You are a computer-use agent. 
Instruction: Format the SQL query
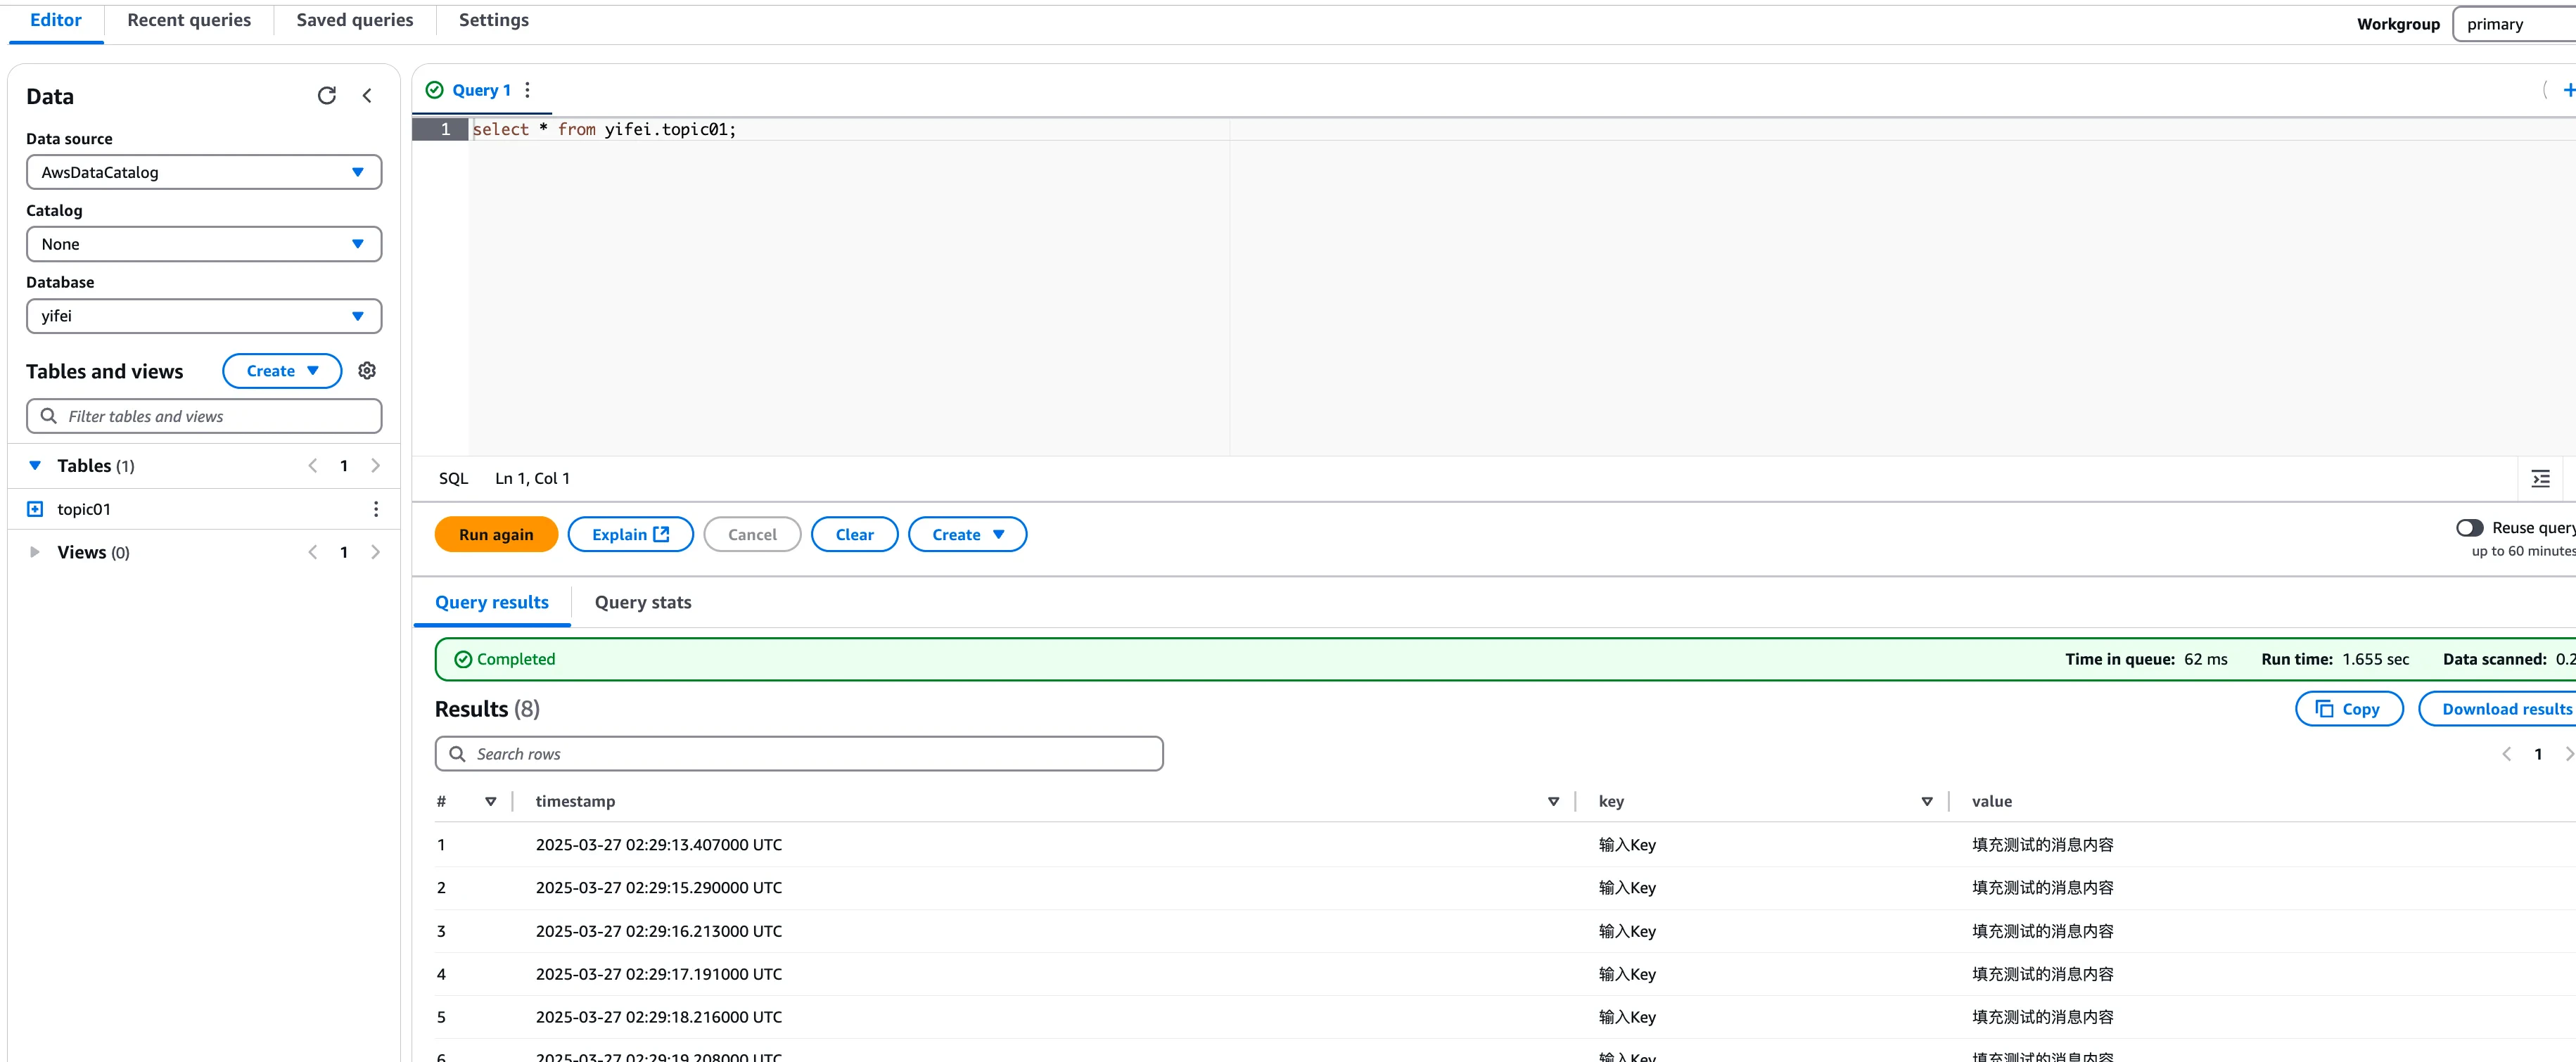click(x=2542, y=478)
